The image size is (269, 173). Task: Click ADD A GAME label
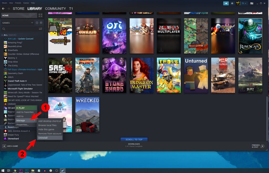click(12, 146)
